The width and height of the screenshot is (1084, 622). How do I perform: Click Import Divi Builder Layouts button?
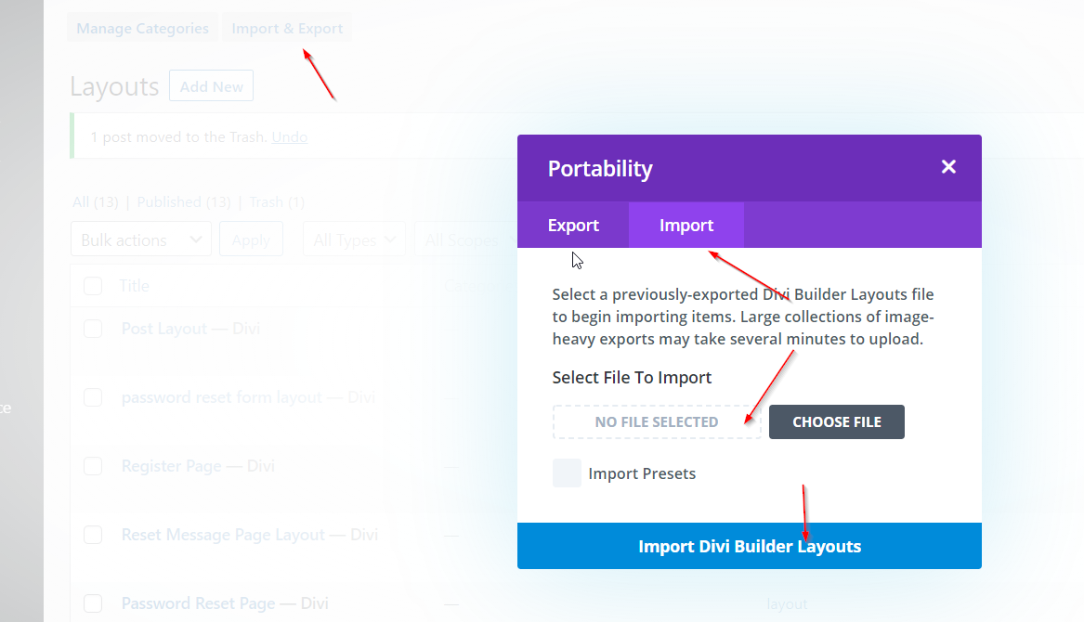pyautogui.click(x=749, y=546)
